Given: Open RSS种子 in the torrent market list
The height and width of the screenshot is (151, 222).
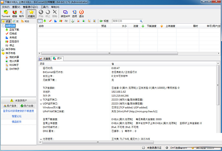Looking at the screenshot, I should (14, 65).
